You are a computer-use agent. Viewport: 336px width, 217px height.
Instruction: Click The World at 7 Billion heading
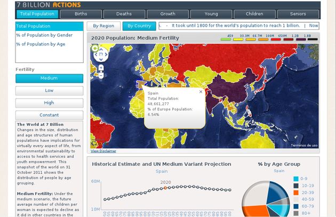click(x=41, y=124)
